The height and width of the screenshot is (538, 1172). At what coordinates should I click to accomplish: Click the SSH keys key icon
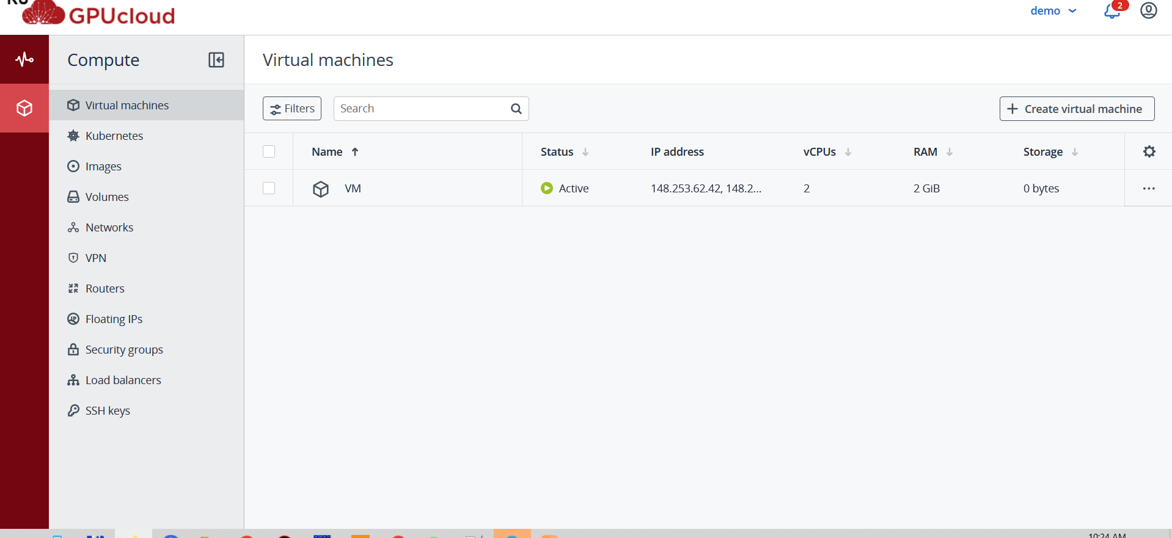pyautogui.click(x=73, y=410)
